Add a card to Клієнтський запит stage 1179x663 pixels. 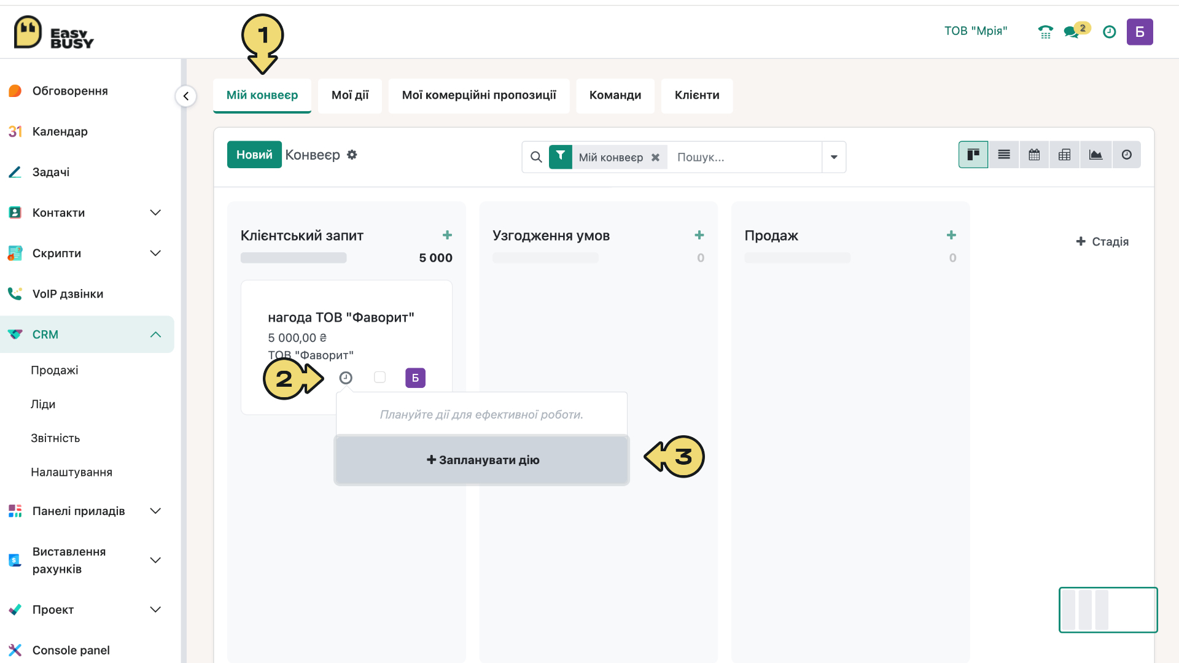point(447,235)
